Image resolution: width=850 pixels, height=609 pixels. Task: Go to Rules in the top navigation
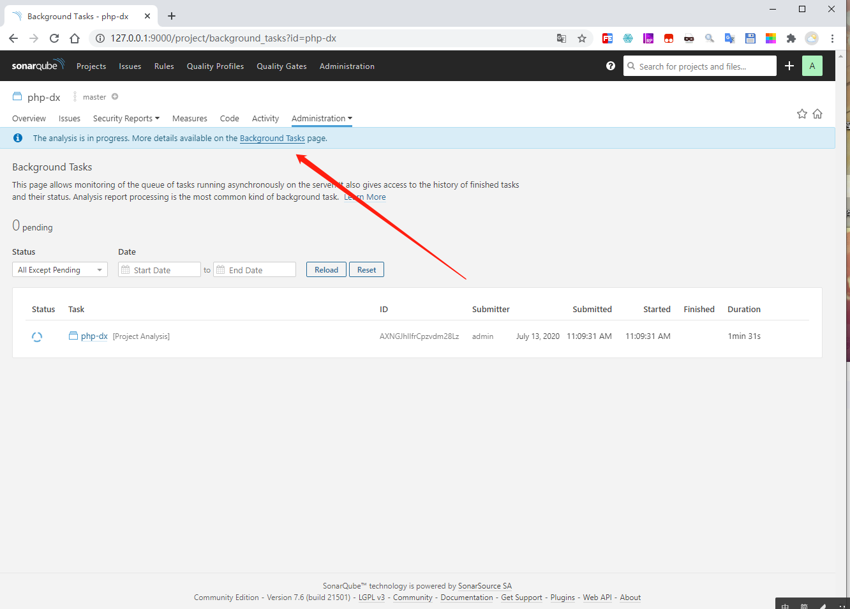(164, 66)
